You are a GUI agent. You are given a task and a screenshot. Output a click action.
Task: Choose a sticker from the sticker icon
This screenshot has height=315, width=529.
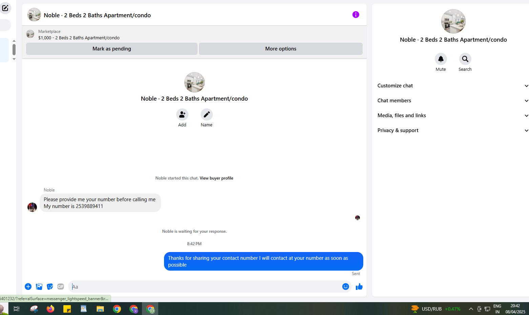pyautogui.click(x=50, y=287)
